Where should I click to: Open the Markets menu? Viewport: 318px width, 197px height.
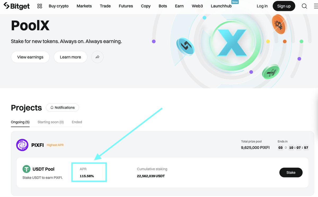pyautogui.click(x=84, y=6)
